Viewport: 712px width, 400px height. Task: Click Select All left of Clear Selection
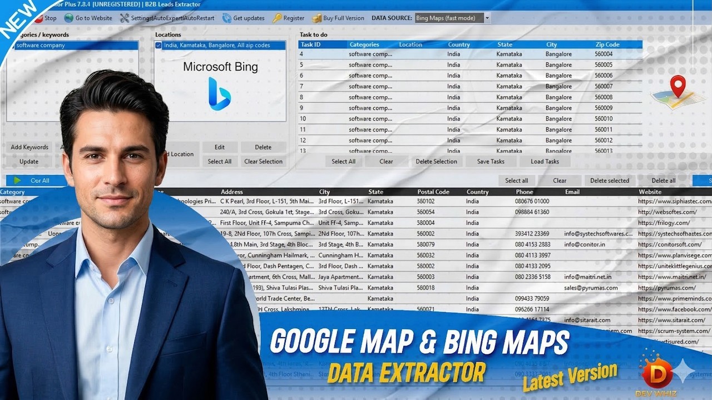point(220,162)
